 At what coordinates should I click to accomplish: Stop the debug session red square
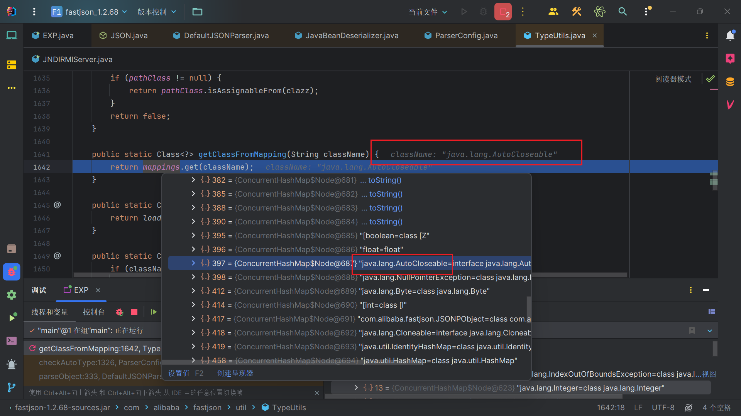point(134,312)
